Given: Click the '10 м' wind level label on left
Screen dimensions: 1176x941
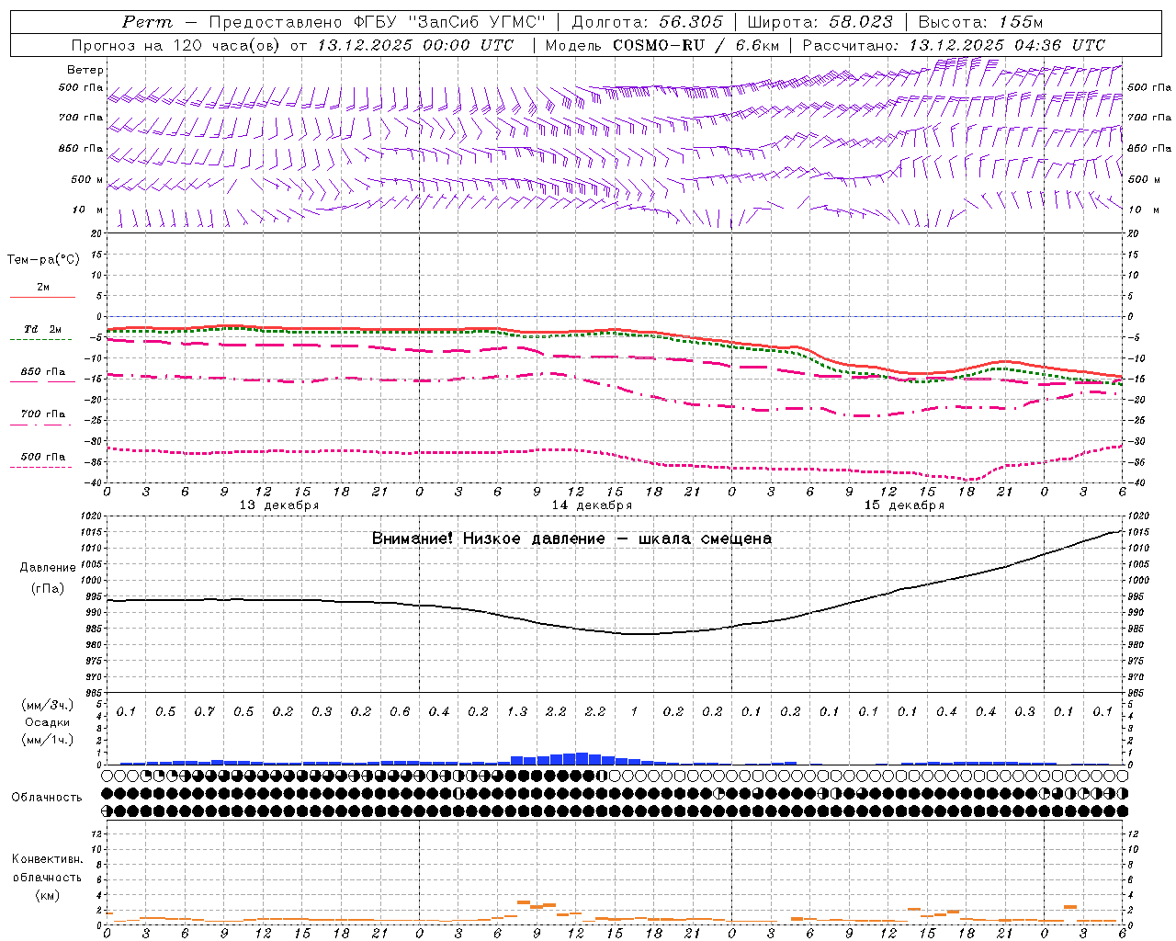Looking at the screenshot, I should [88, 210].
